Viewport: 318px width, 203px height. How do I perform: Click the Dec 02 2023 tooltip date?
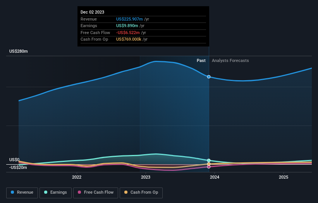pos(92,12)
